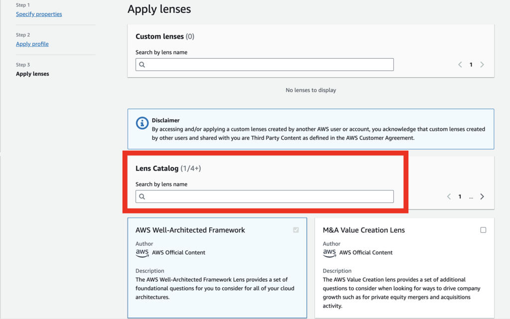The height and width of the screenshot is (319, 510).
Task: Click the ellipsis in Lens Catalog pagination
Action: coord(471,197)
